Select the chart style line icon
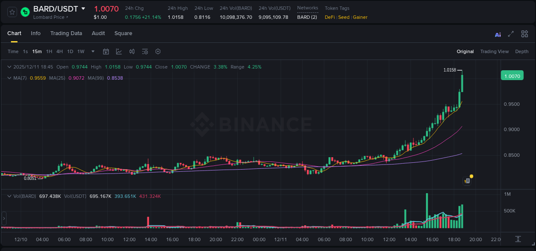The width and height of the screenshot is (536, 251). (119, 51)
